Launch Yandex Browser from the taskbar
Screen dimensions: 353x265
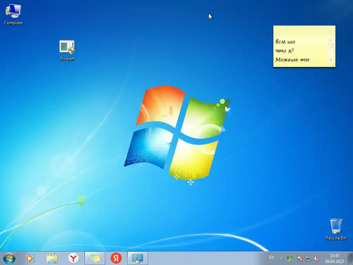(x=73, y=258)
